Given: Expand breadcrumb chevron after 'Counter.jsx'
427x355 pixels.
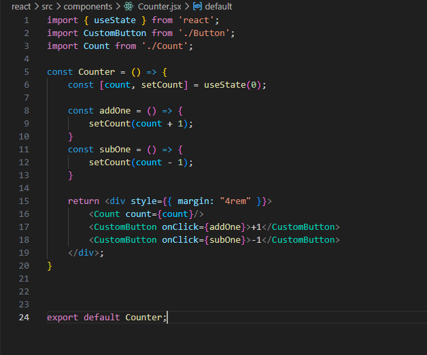Looking at the screenshot, I should click(187, 7).
